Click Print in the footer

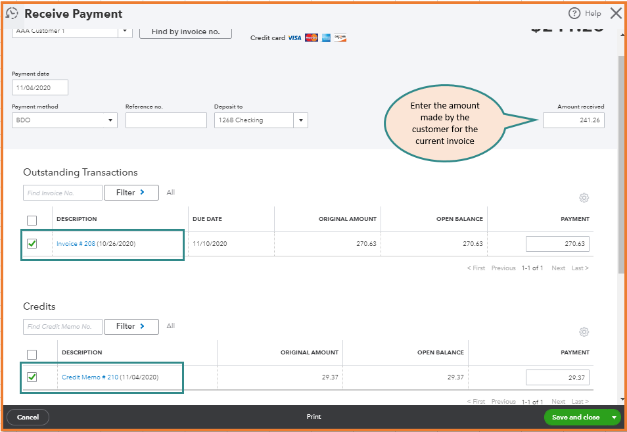coord(314,417)
